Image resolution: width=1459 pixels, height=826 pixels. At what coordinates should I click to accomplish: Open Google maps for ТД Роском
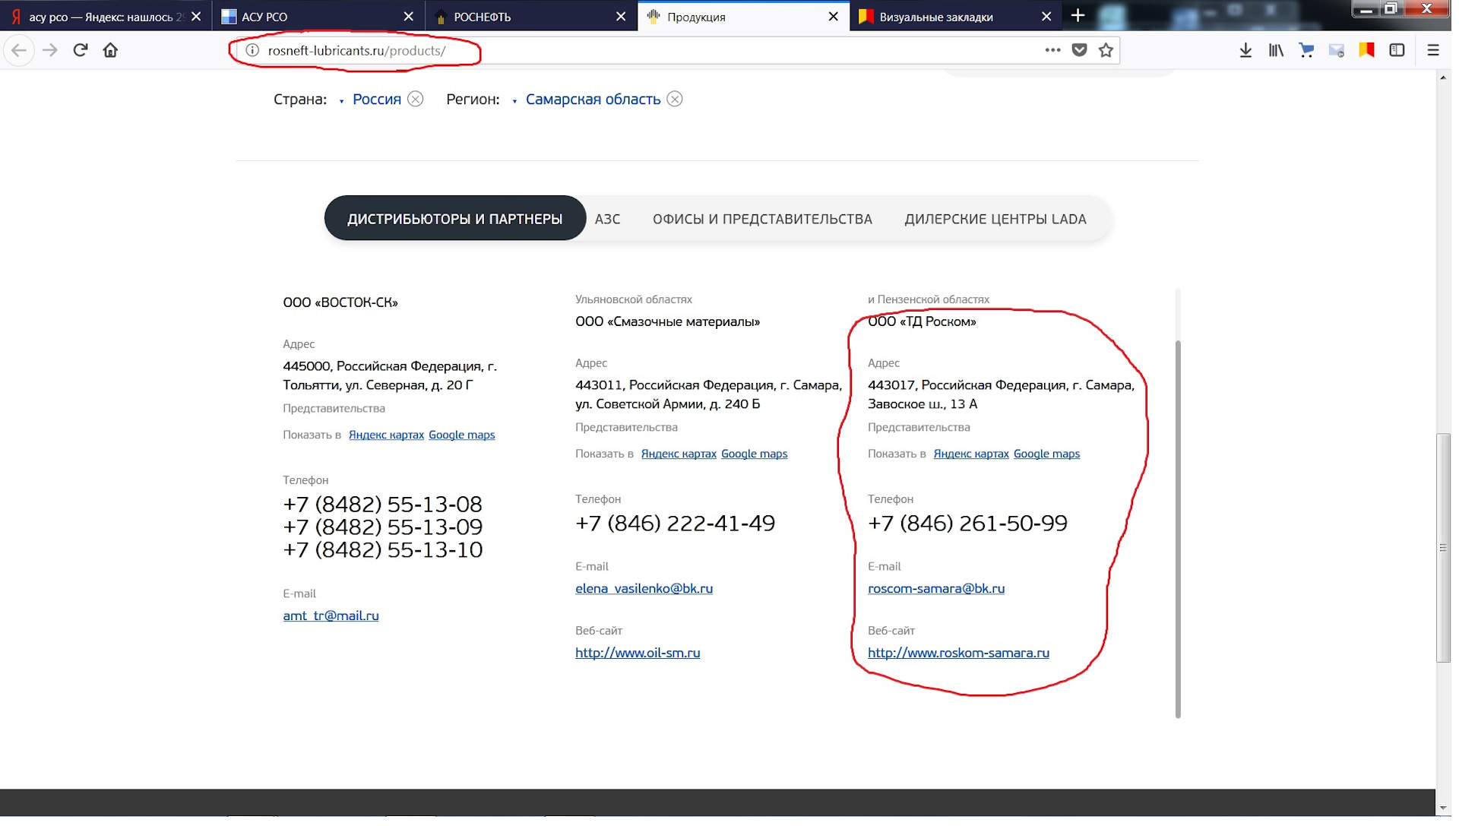[x=1046, y=454]
